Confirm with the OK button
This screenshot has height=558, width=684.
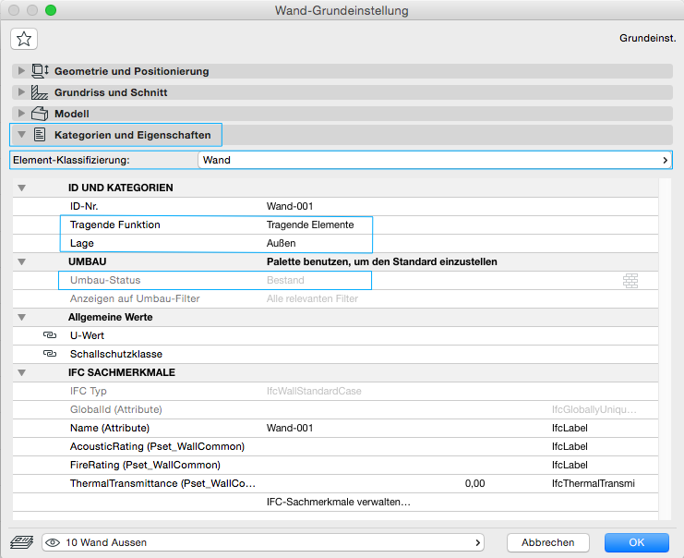coord(636,542)
